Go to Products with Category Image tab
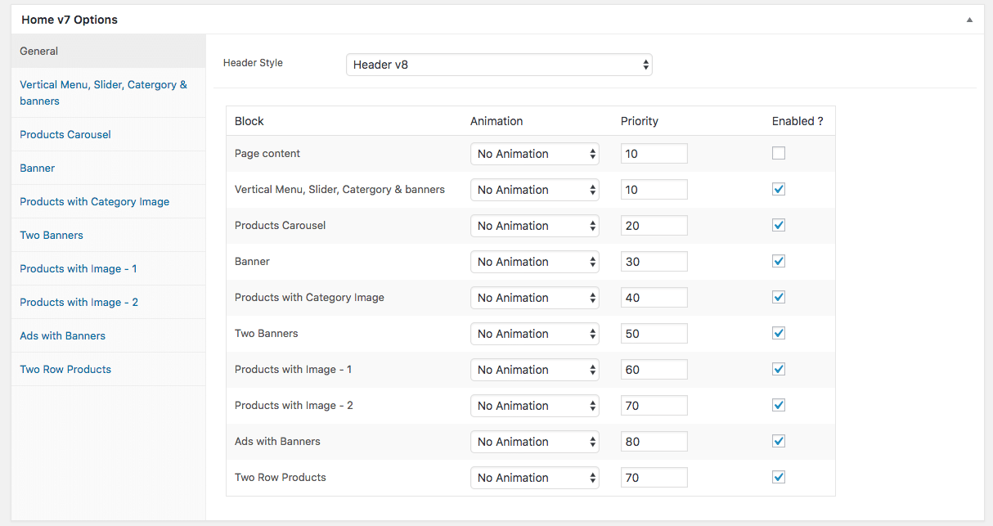The width and height of the screenshot is (993, 526). click(x=108, y=201)
